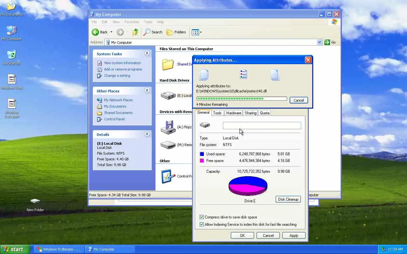Open My Documents link in Other Places

point(115,106)
